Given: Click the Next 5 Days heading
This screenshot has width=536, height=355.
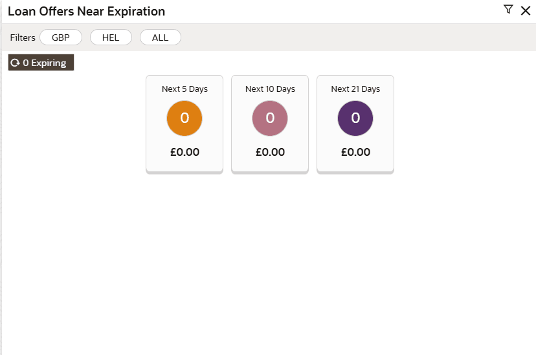Looking at the screenshot, I should 184,89.
